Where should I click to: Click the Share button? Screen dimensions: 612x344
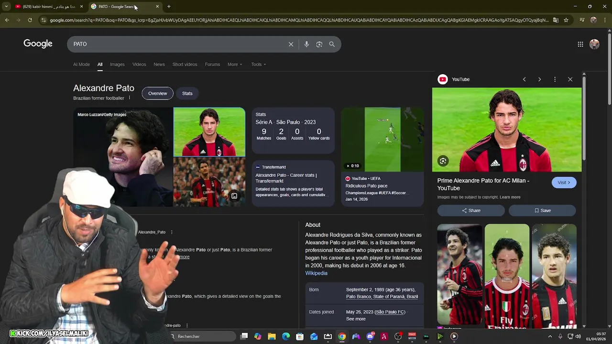click(471, 210)
